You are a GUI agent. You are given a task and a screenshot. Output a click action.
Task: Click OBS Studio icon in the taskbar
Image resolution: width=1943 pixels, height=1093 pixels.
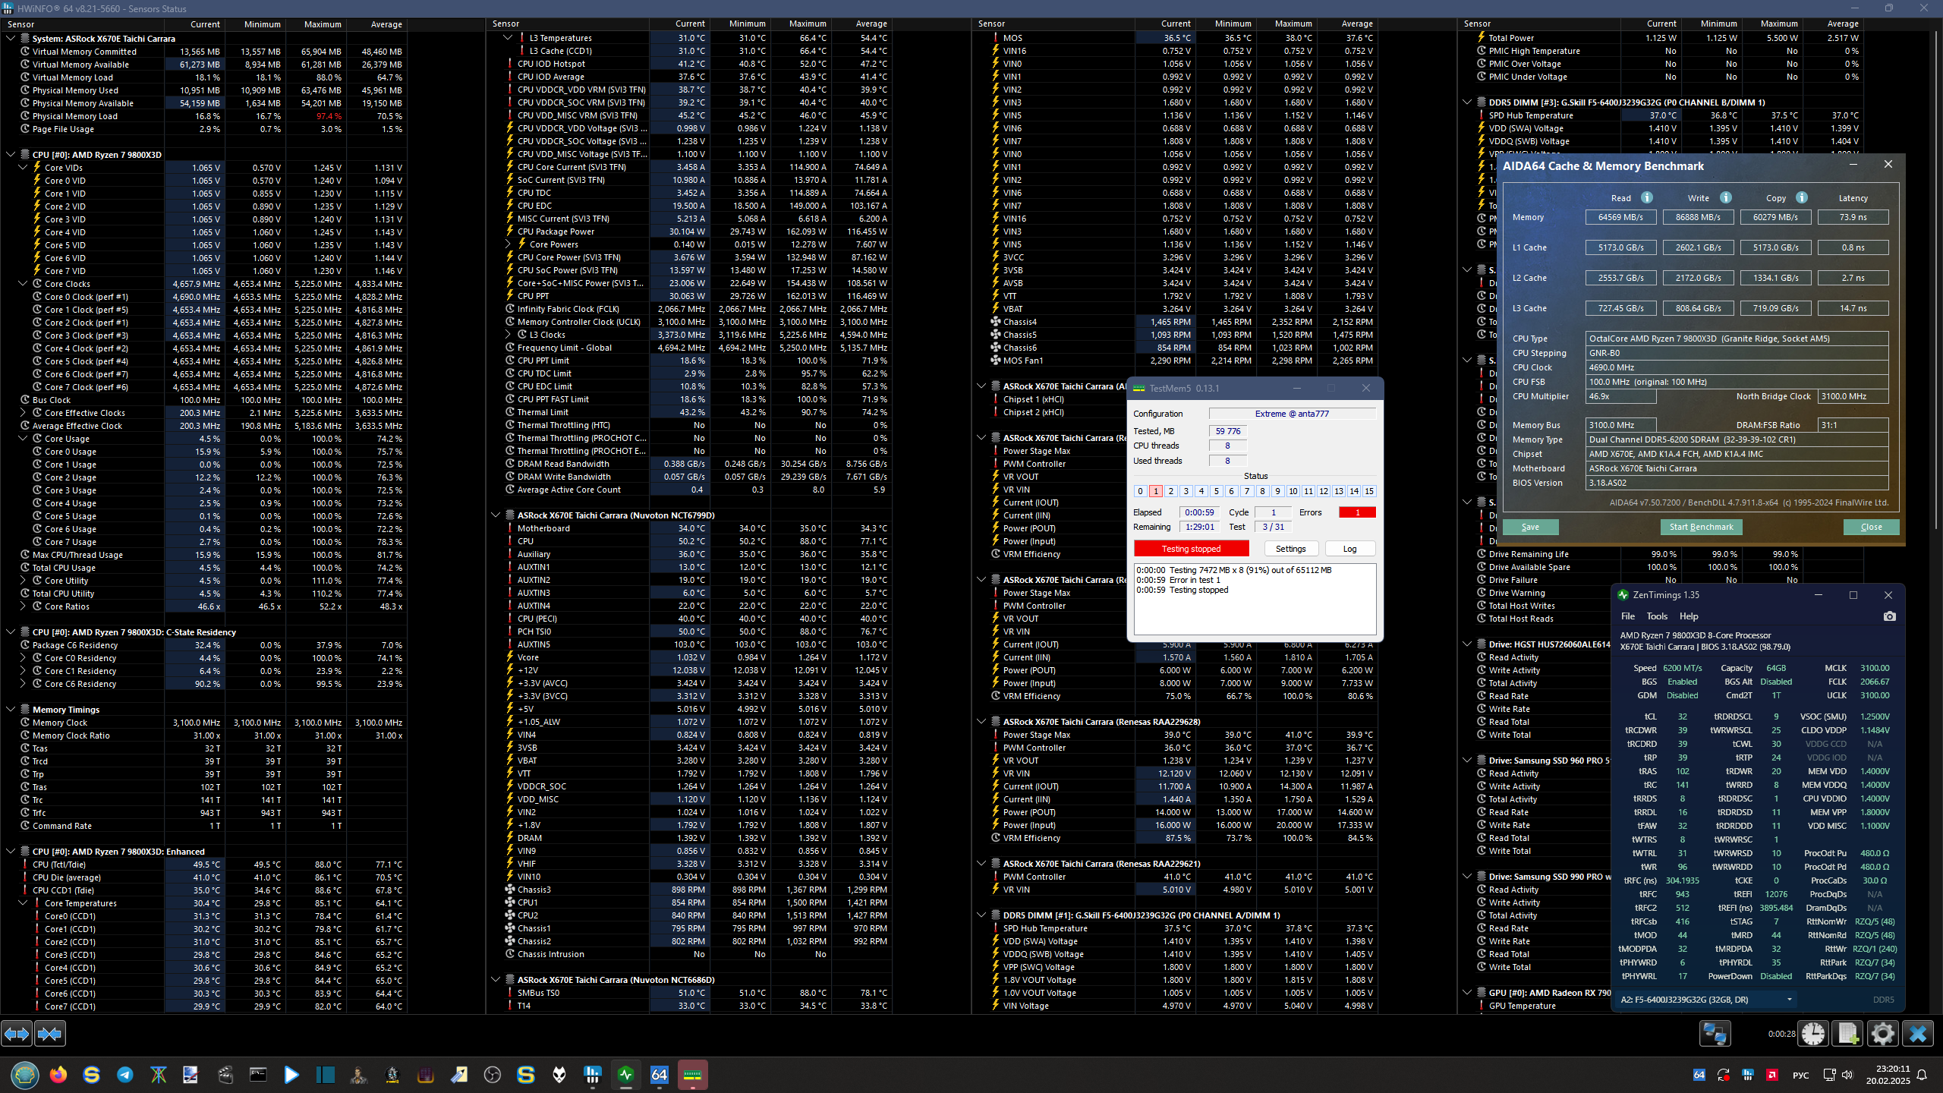493,1075
